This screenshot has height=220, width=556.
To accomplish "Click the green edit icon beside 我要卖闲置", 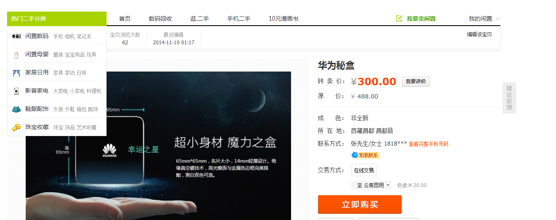I will pyautogui.click(x=399, y=19).
